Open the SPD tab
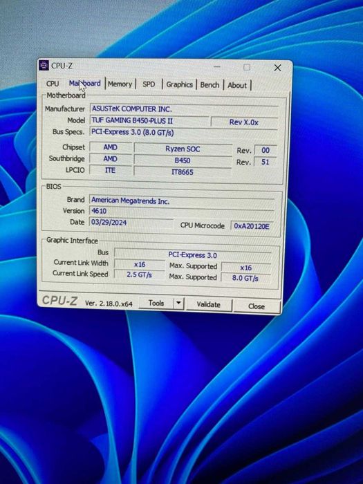The image size is (363, 484). pyautogui.click(x=149, y=84)
